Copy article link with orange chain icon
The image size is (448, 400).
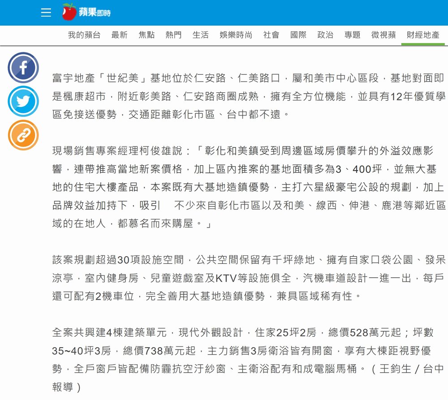[23, 135]
